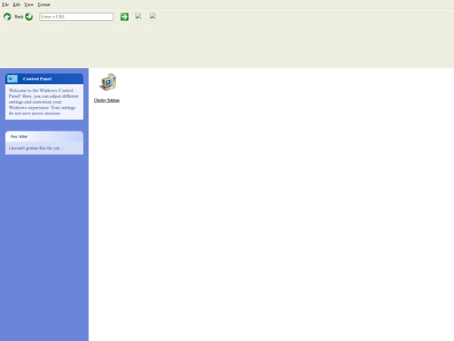Click the second broken image icon in toolbar
The width and height of the screenshot is (454, 341).
coord(153,16)
